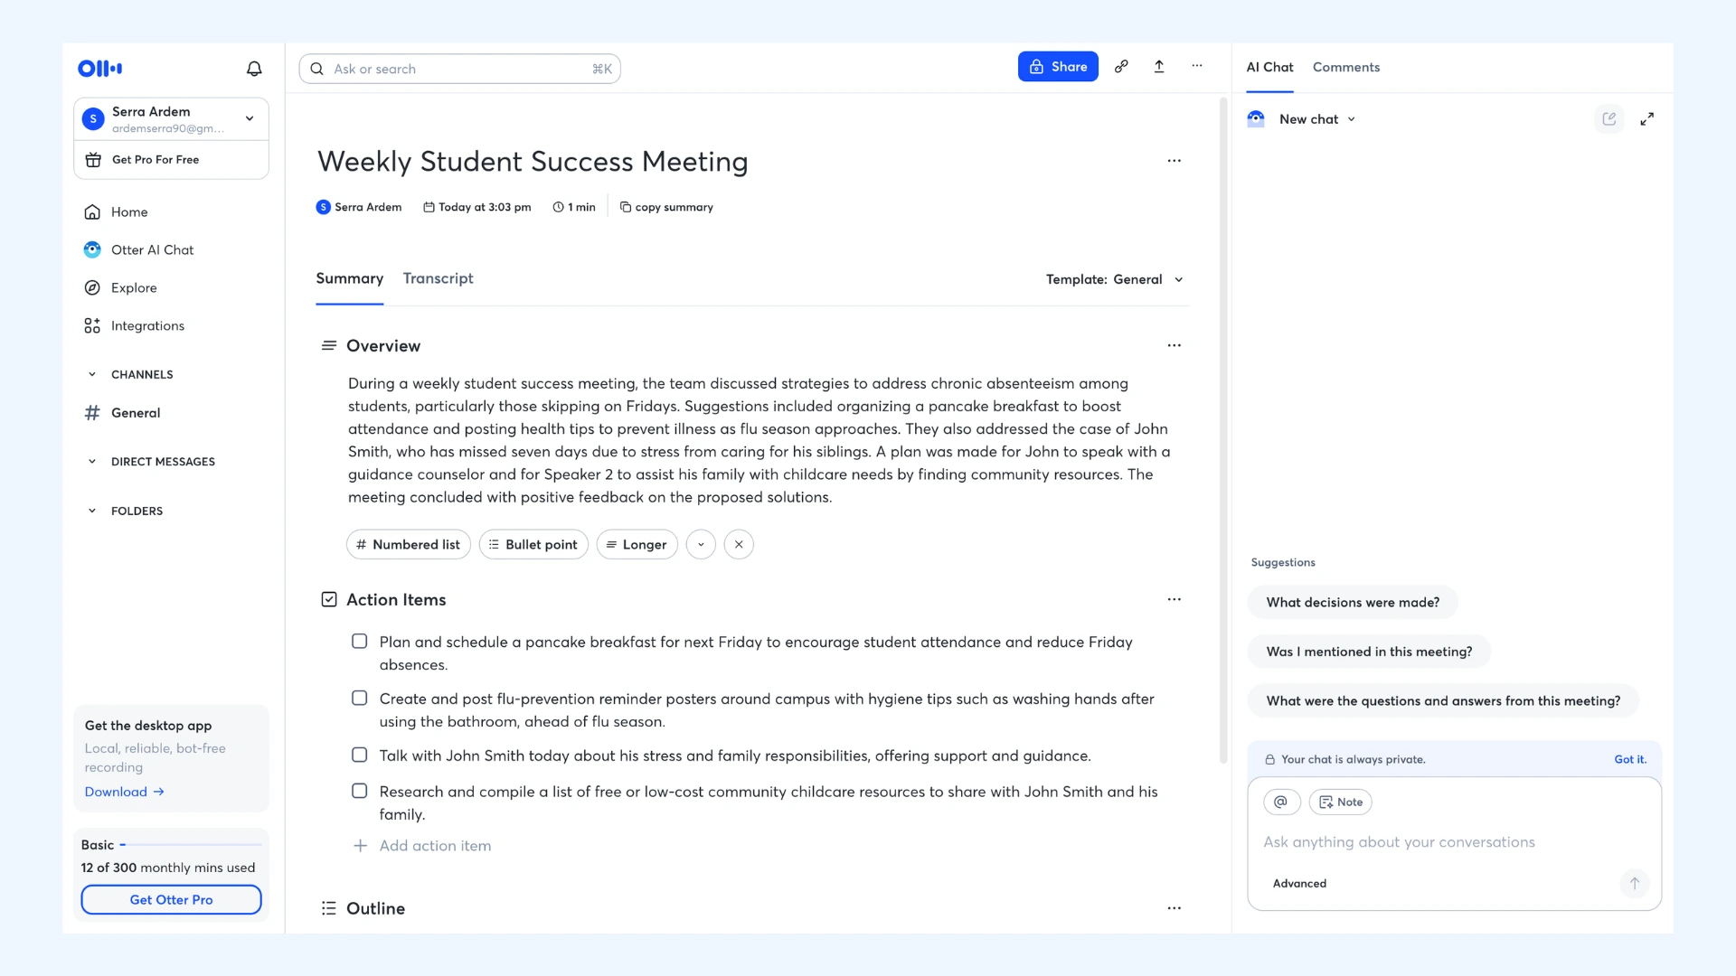Open the top toolbar more options menu
The width and height of the screenshot is (1736, 976).
click(x=1197, y=66)
